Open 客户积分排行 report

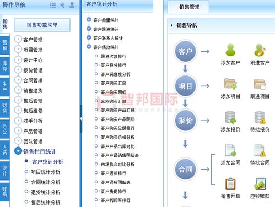click(x=114, y=65)
